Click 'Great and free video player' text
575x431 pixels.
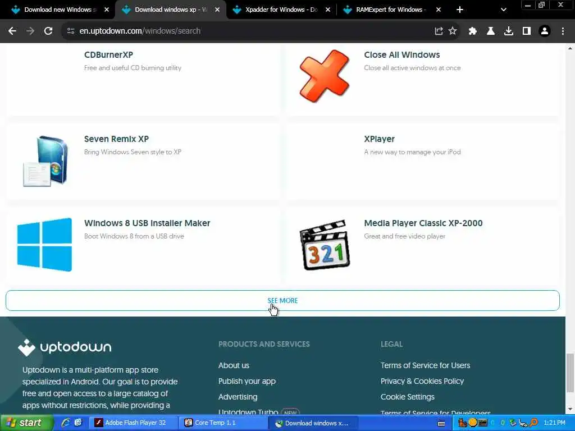[x=404, y=236]
